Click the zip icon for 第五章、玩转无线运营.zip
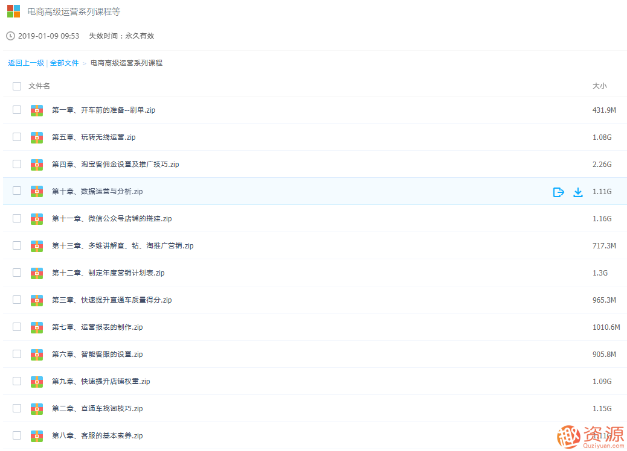The image size is (627, 451). 37,137
